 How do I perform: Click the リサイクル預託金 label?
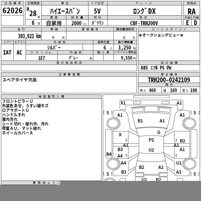pos(125,52)
